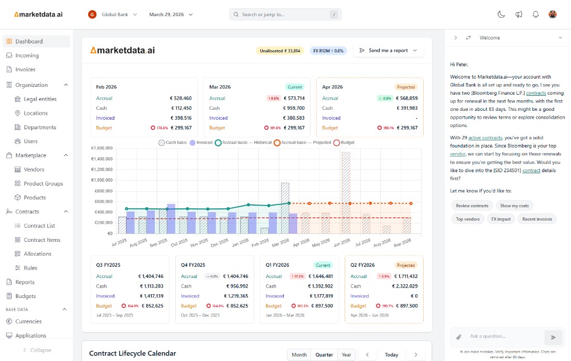The width and height of the screenshot is (571, 361).
Task: Open Rules page
Action: (x=31, y=268)
